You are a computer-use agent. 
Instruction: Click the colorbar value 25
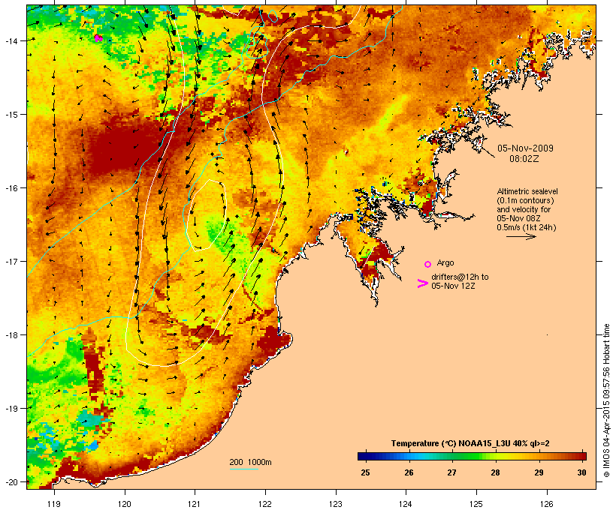pos(365,472)
